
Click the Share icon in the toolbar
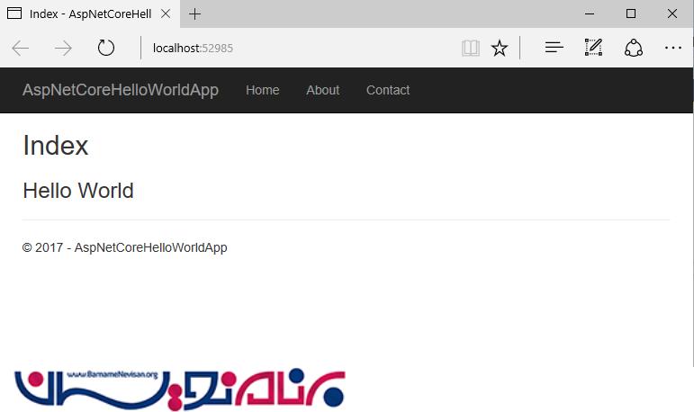(x=633, y=48)
